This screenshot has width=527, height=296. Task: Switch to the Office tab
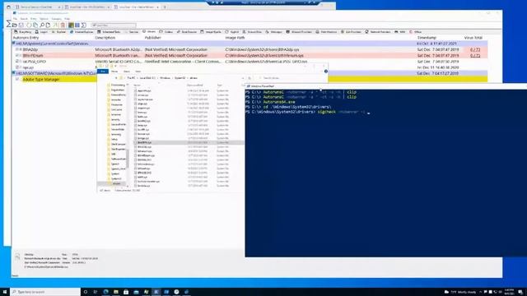tap(415, 32)
